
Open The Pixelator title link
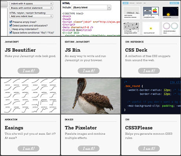coord(81,128)
